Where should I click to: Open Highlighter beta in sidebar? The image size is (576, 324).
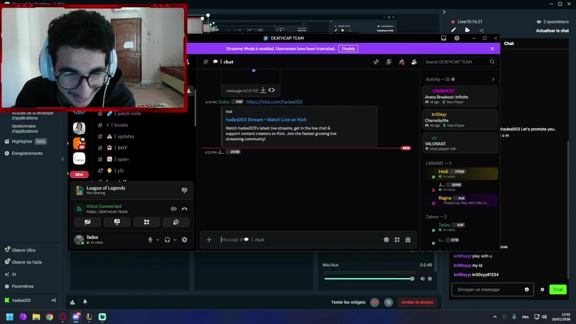25,141
